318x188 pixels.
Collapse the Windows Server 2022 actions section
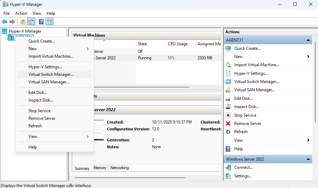(308, 159)
